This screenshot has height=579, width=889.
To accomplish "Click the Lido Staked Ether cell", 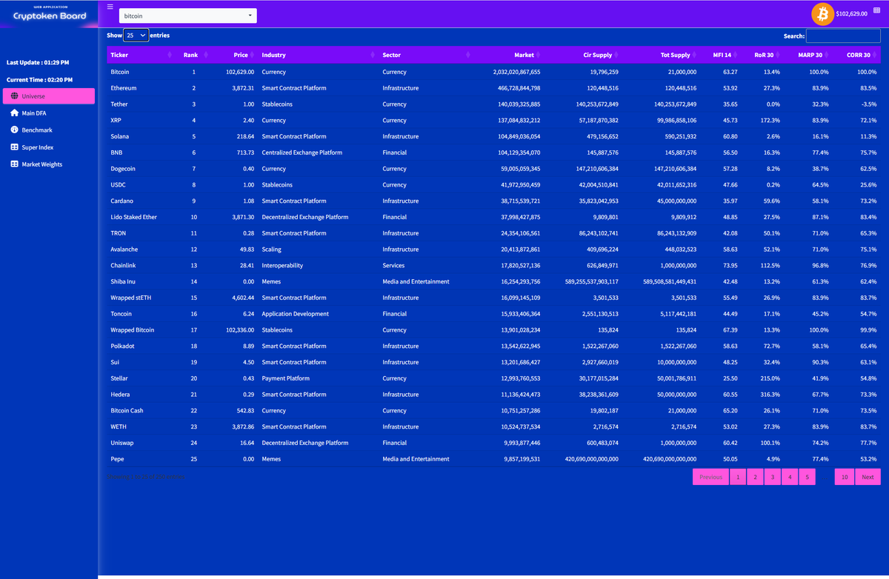I will point(141,217).
